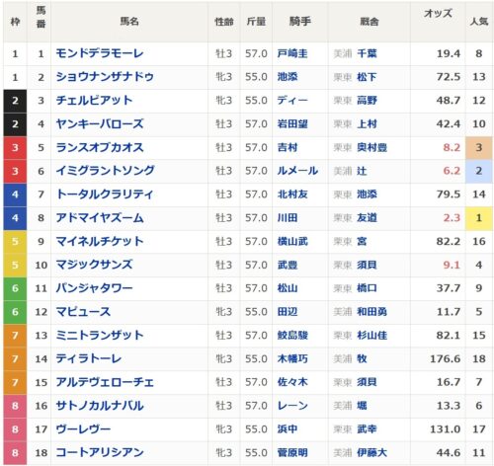Open horse ランスオブカオス link
The height and width of the screenshot is (466, 494).
(x=100, y=147)
